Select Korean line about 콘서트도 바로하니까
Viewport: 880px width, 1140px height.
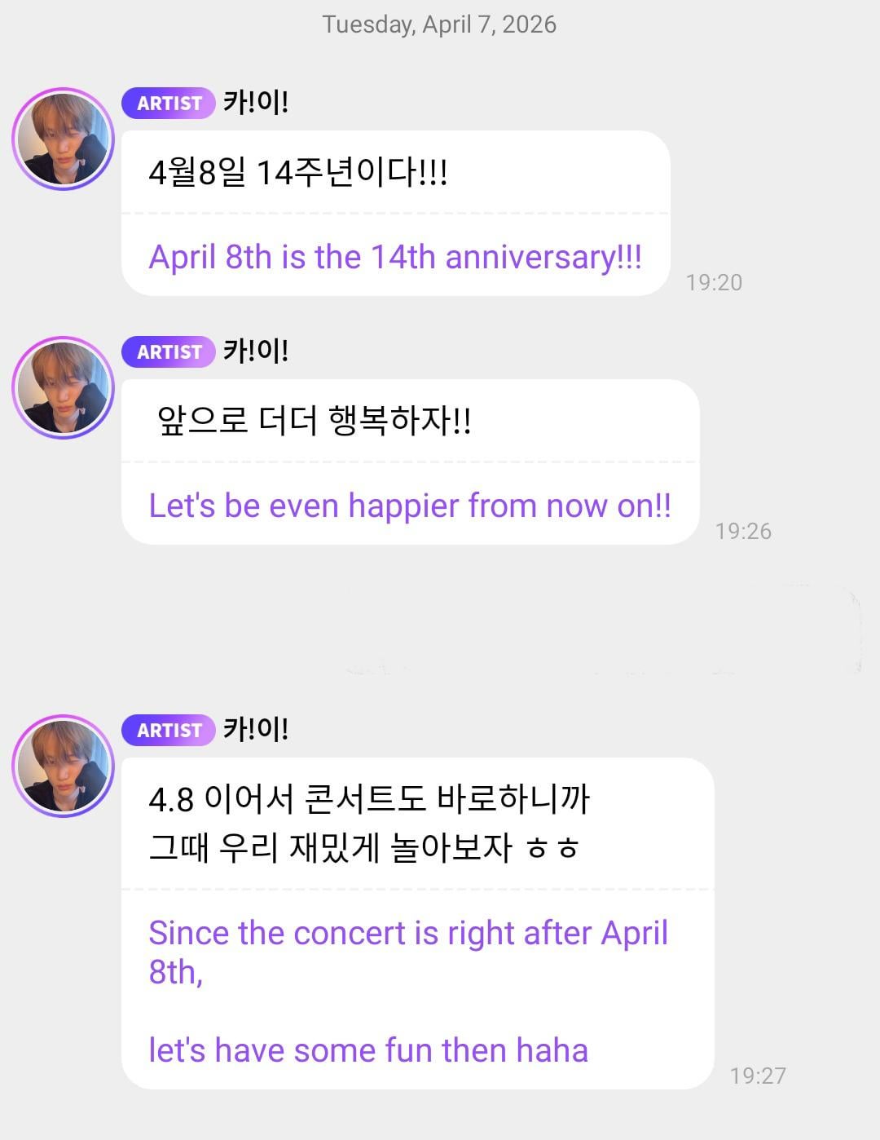click(369, 799)
